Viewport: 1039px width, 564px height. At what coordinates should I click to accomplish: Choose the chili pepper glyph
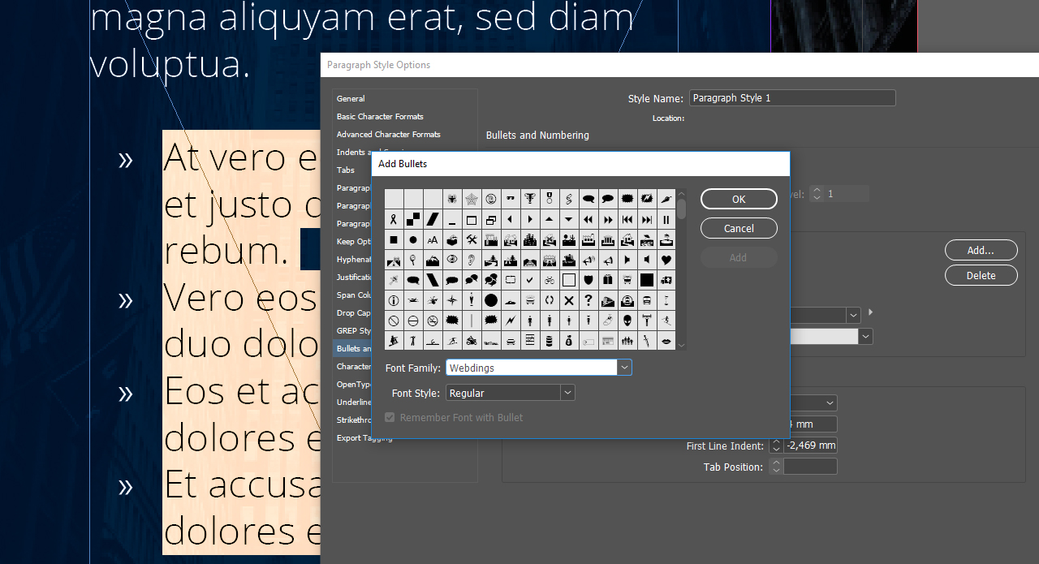[x=666, y=199]
